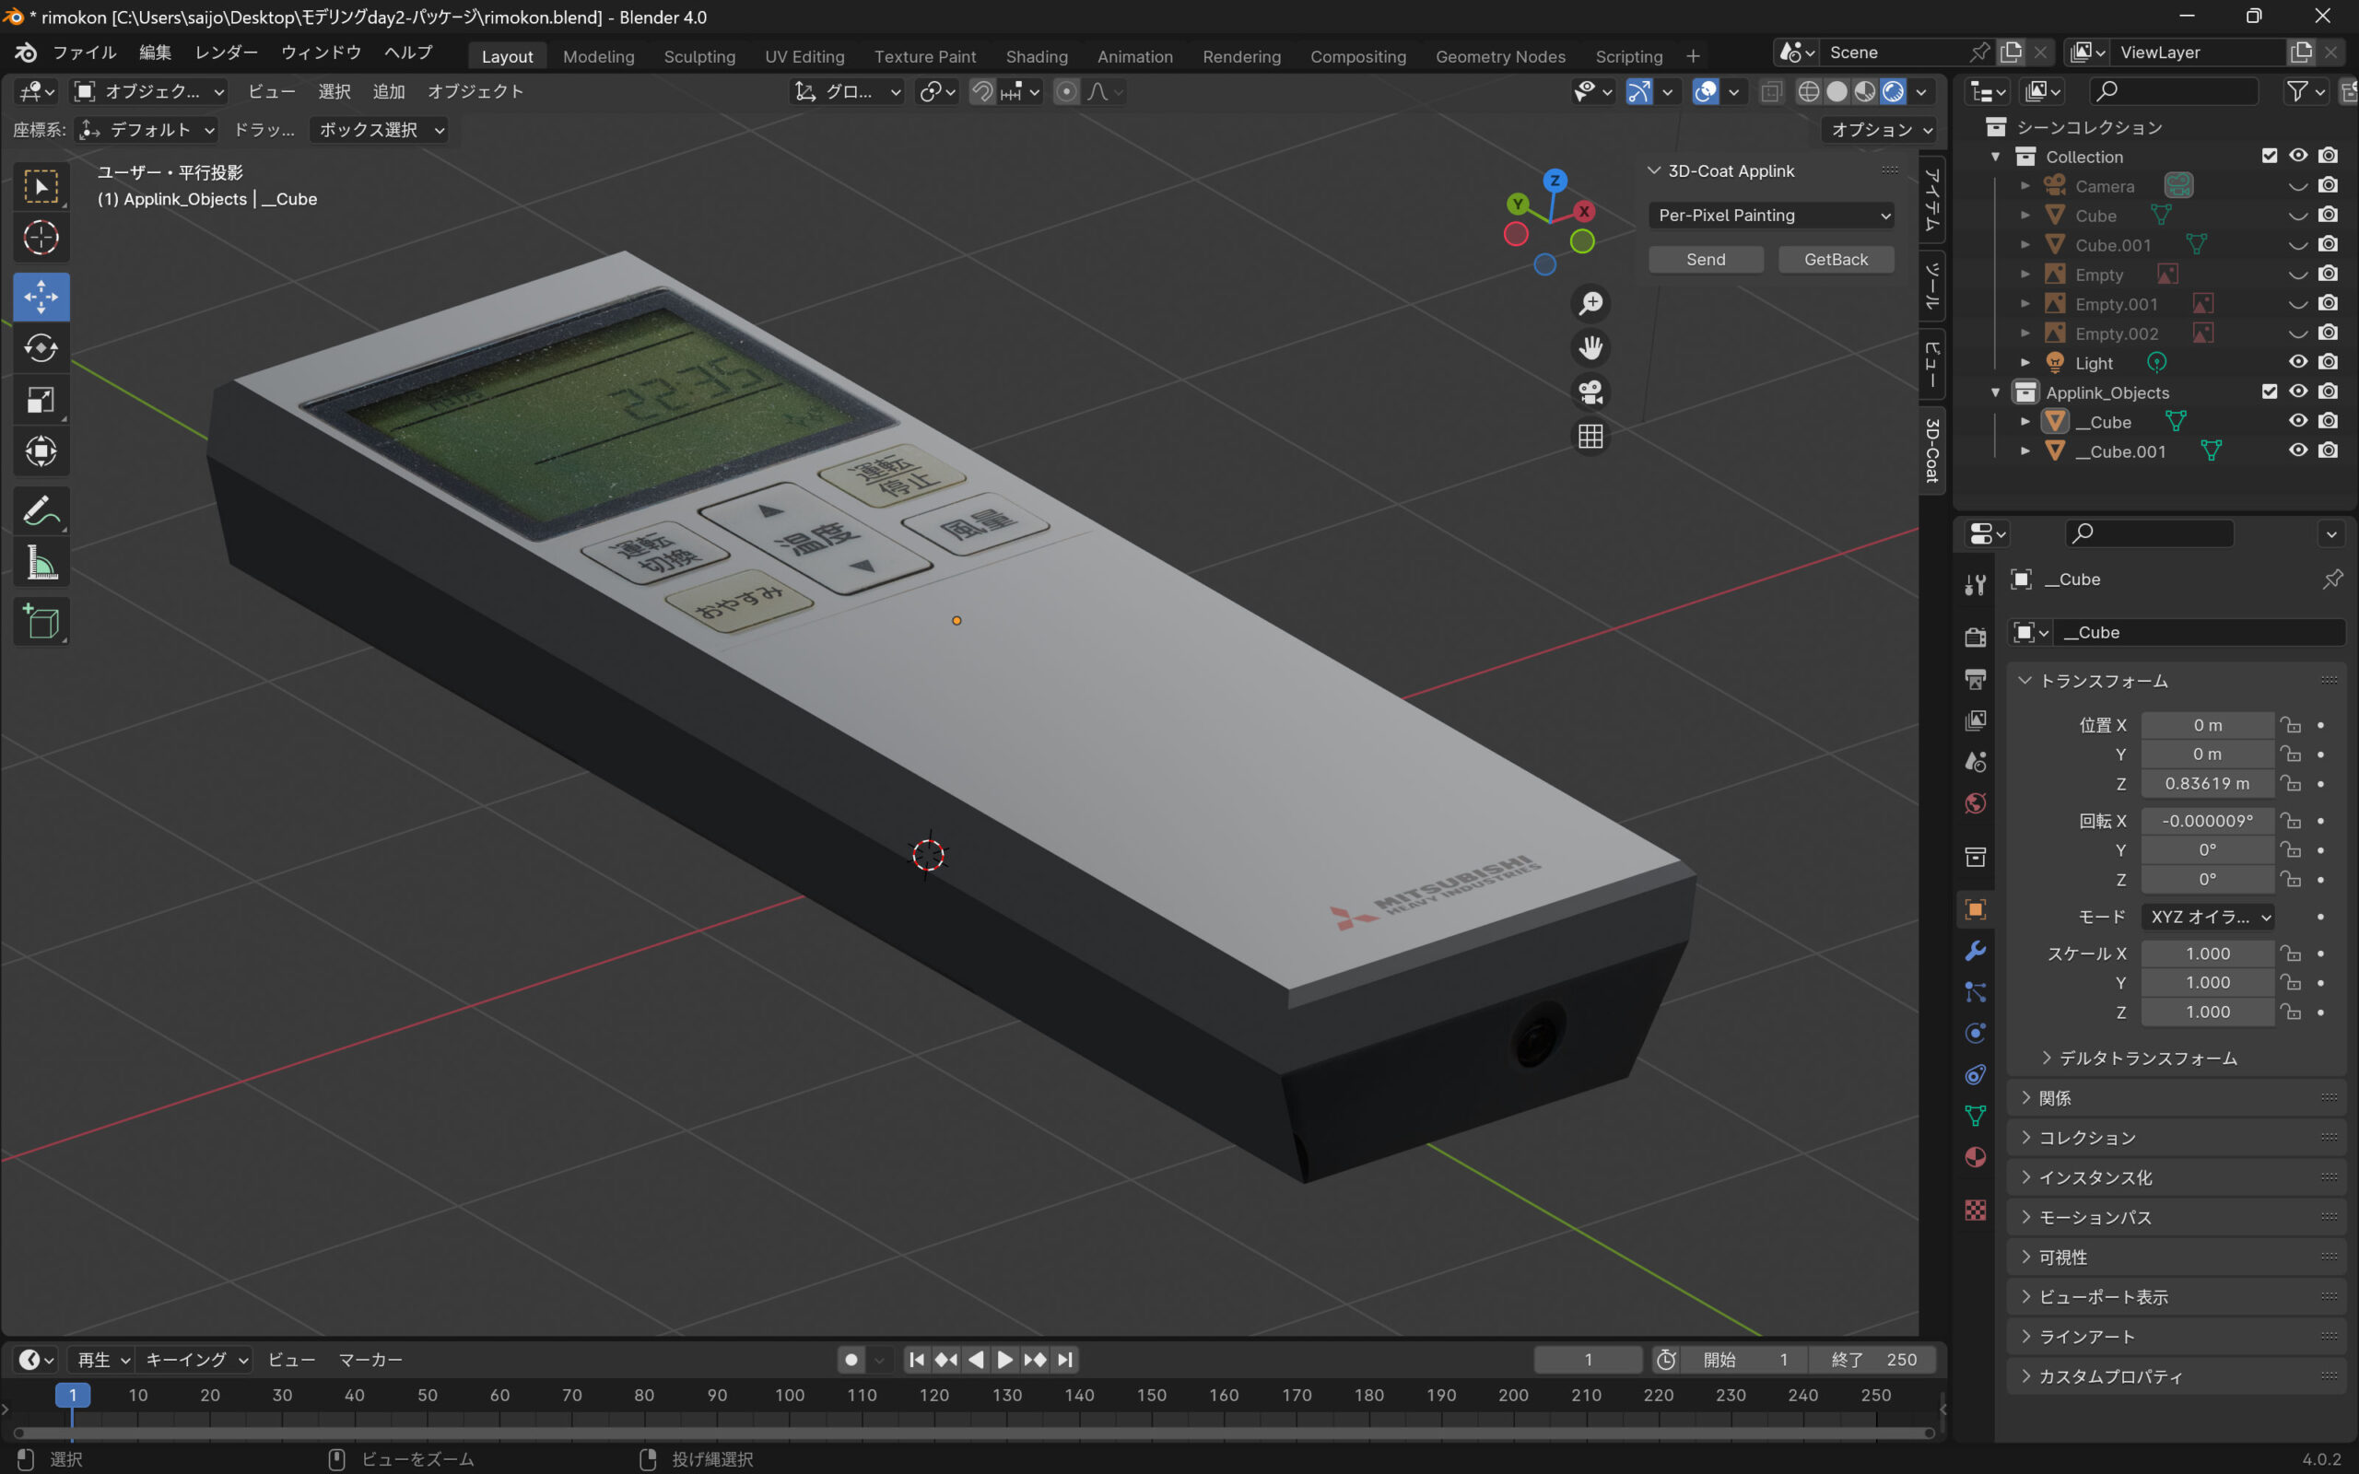
Task: Open the XYZ オイラー rotation mode dropdown
Action: click(2209, 917)
